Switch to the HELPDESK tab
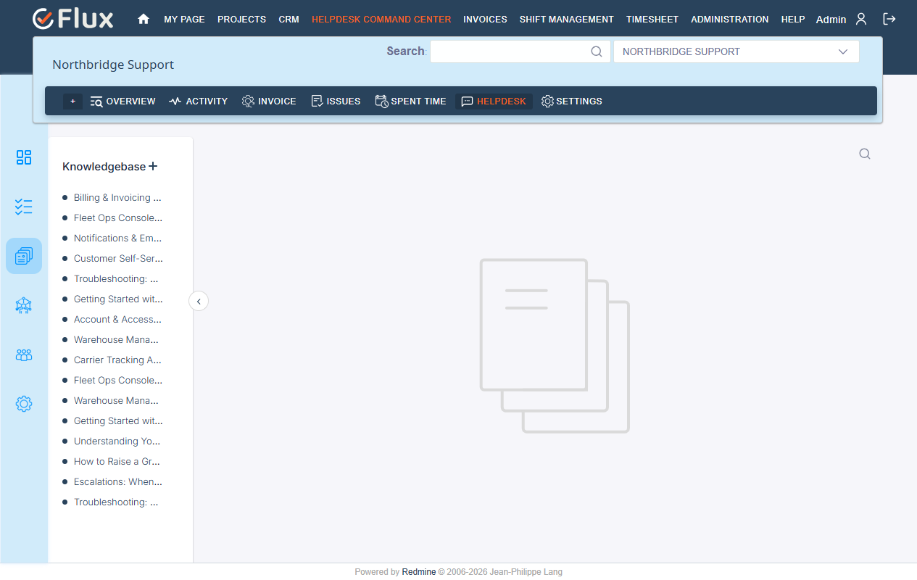Screen dimensions: 917x580 tap(494, 101)
